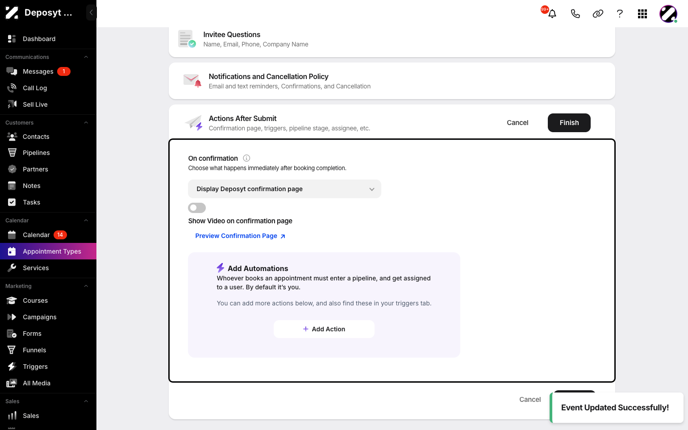Click the Notifications envelope bell icon
The height and width of the screenshot is (430, 688).
192,81
